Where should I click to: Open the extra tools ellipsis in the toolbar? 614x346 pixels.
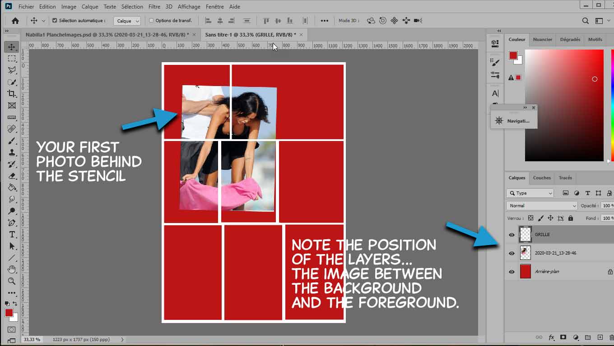pos(12,293)
